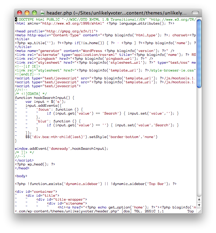
Task: Click the "/* <![CDATA[ */" comment
Action: [x=31, y=94]
